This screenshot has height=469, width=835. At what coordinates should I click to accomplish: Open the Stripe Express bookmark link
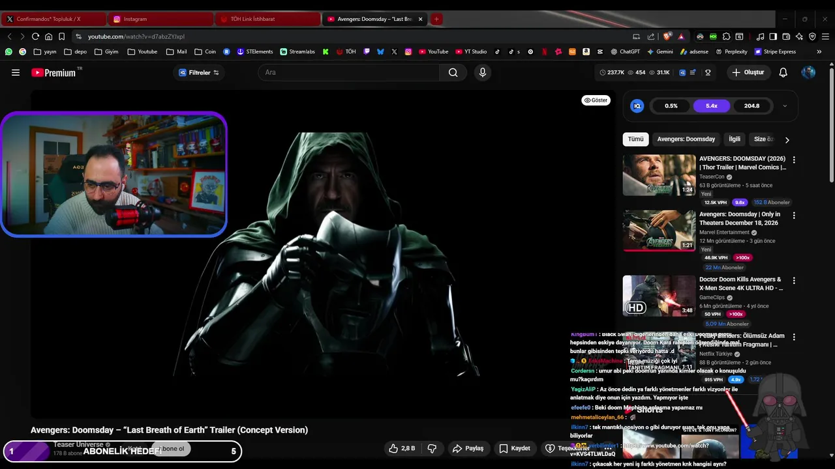[x=775, y=51]
